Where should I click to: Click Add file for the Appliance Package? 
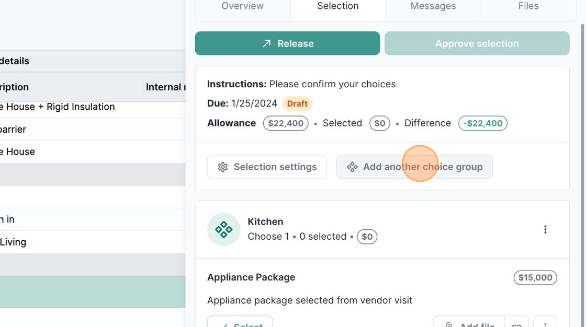tap(469, 323)
